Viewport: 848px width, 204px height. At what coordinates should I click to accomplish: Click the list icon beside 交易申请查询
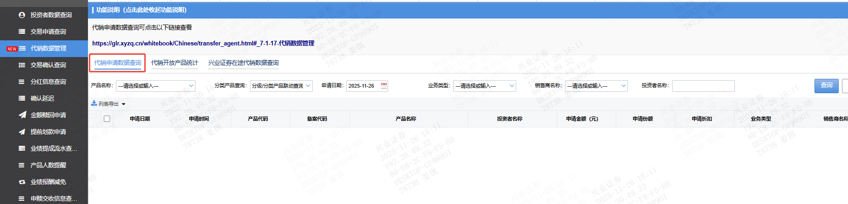22,32
